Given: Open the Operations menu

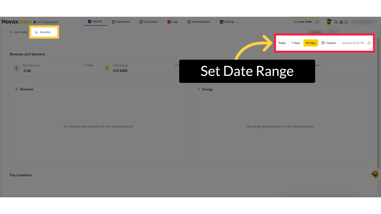Looking at the screenshot, I should tap(121, 22).
